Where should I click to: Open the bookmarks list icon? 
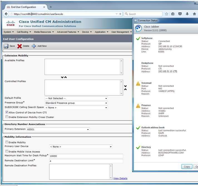[173, 14]
